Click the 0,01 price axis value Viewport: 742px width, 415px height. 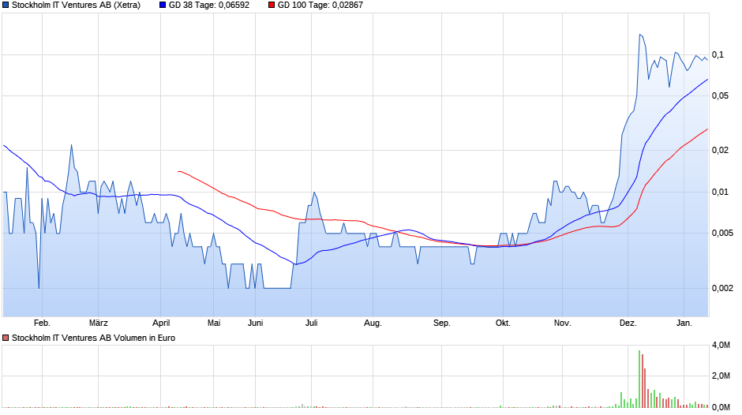tap(720, 193)
